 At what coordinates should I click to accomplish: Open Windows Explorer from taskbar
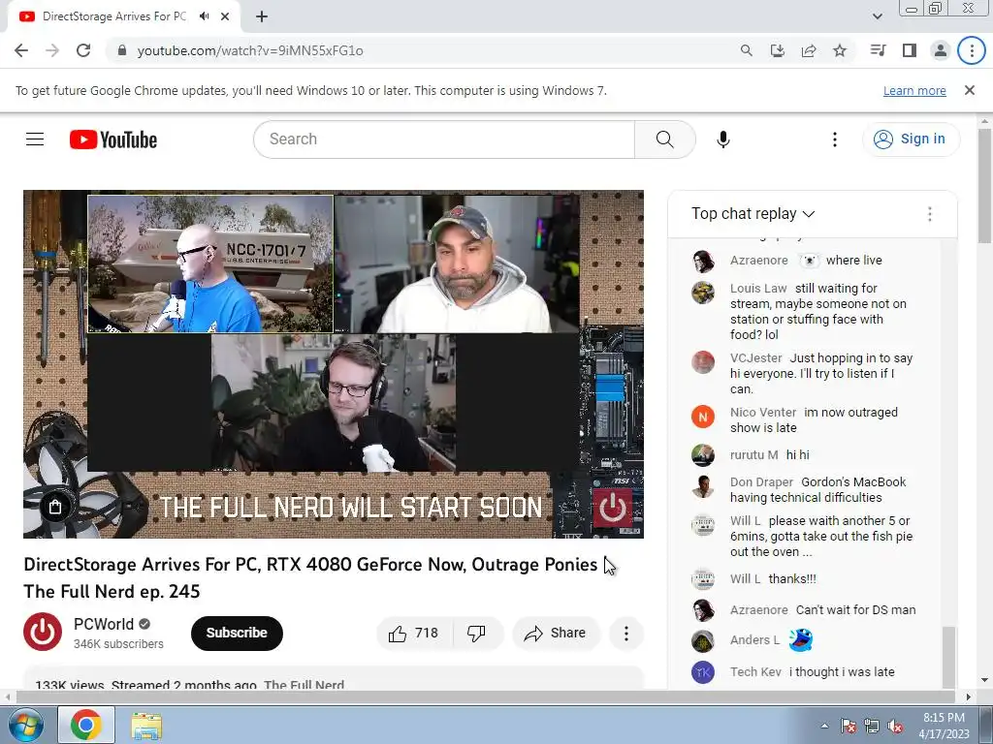click(x=146, y=726)
